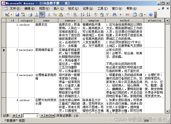Click the new record navigation button with asterisk
The height and width of the screenshot is (124, 171).
52,116
